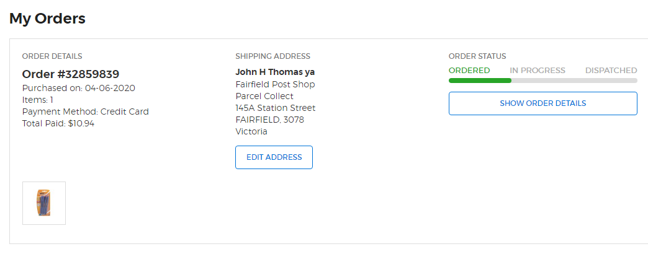Click the My Orders page title
The width and height of the screenshot is (648, 254).
click(47, 19)
